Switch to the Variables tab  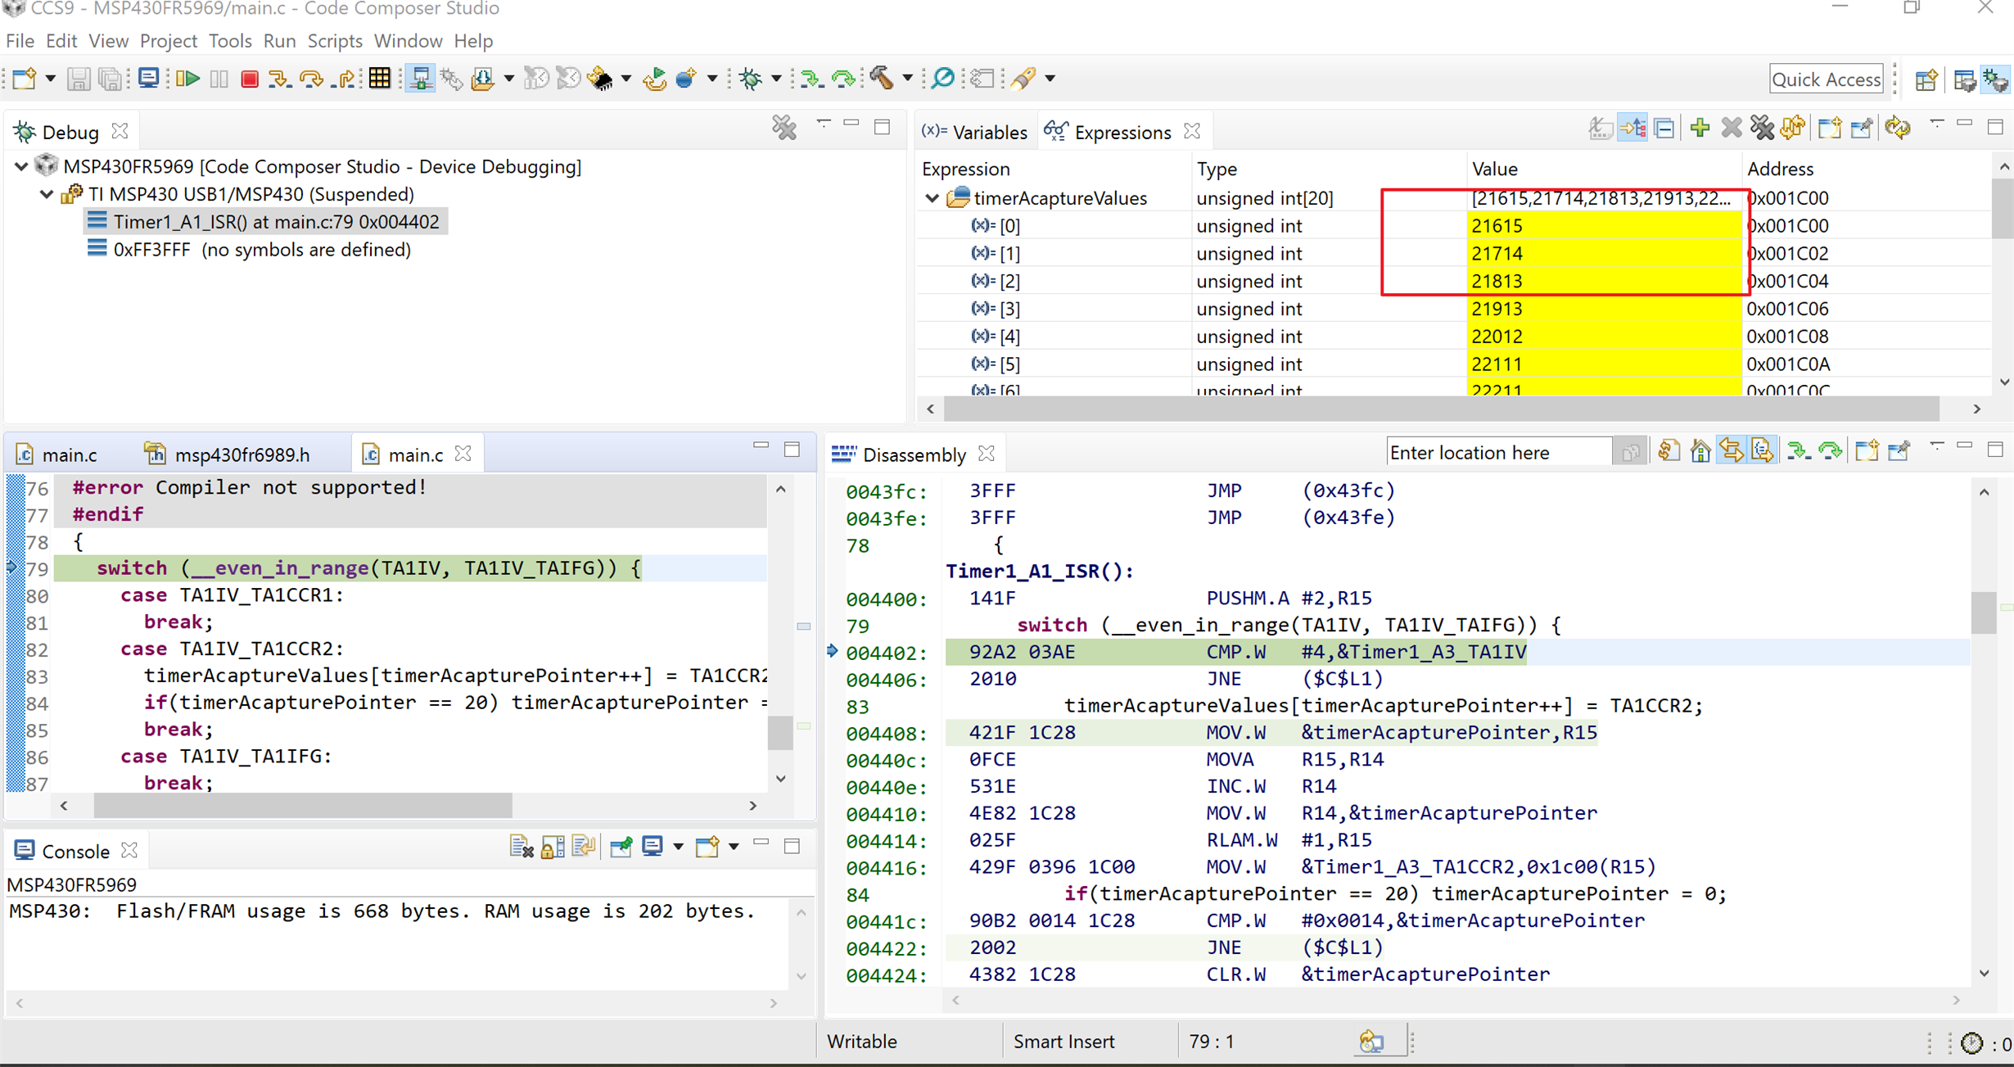pyautogui.click(x=974, y=132)
